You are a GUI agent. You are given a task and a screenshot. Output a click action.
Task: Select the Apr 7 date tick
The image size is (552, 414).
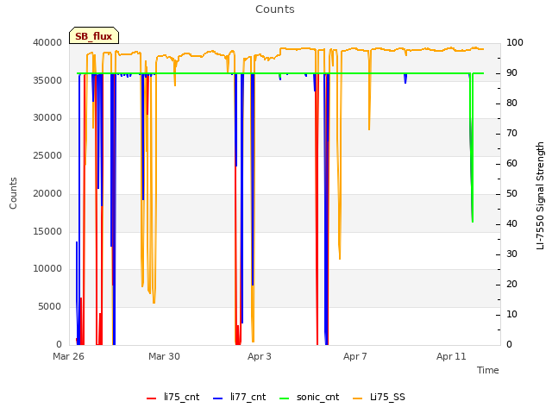tap(355, 356)
